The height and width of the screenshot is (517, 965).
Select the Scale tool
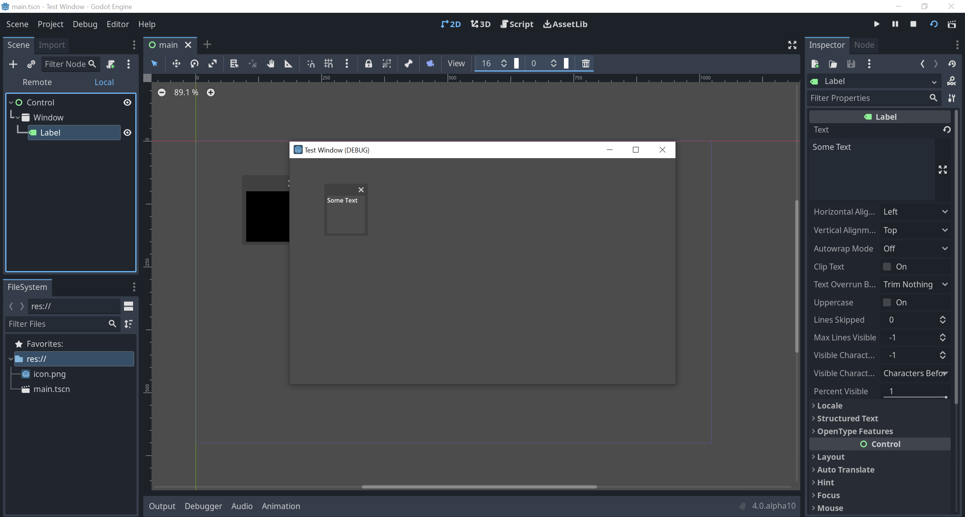click(213, 64)
